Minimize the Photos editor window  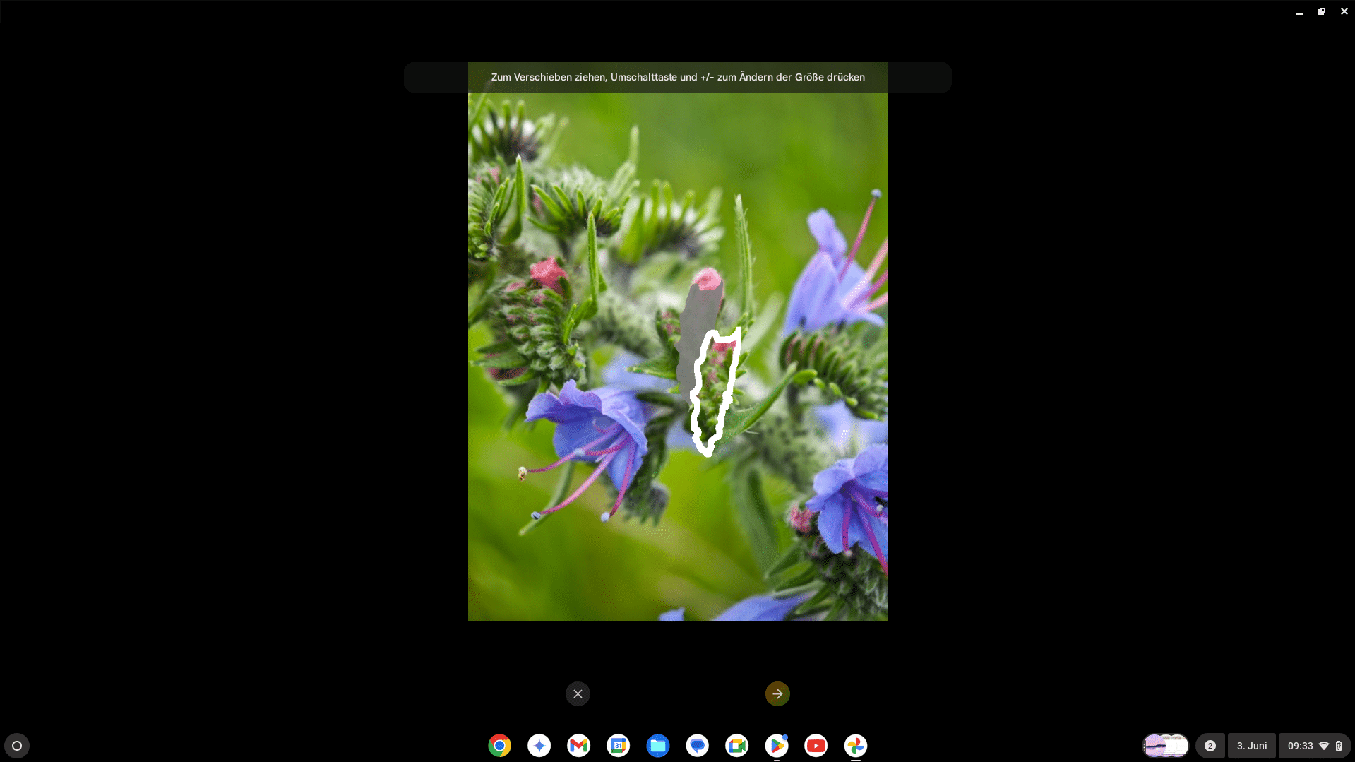[x=1299, y=11]
